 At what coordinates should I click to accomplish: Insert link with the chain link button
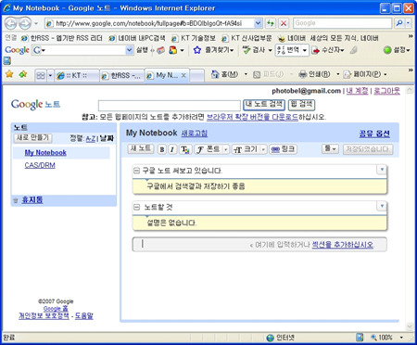(x=283, y=149)
